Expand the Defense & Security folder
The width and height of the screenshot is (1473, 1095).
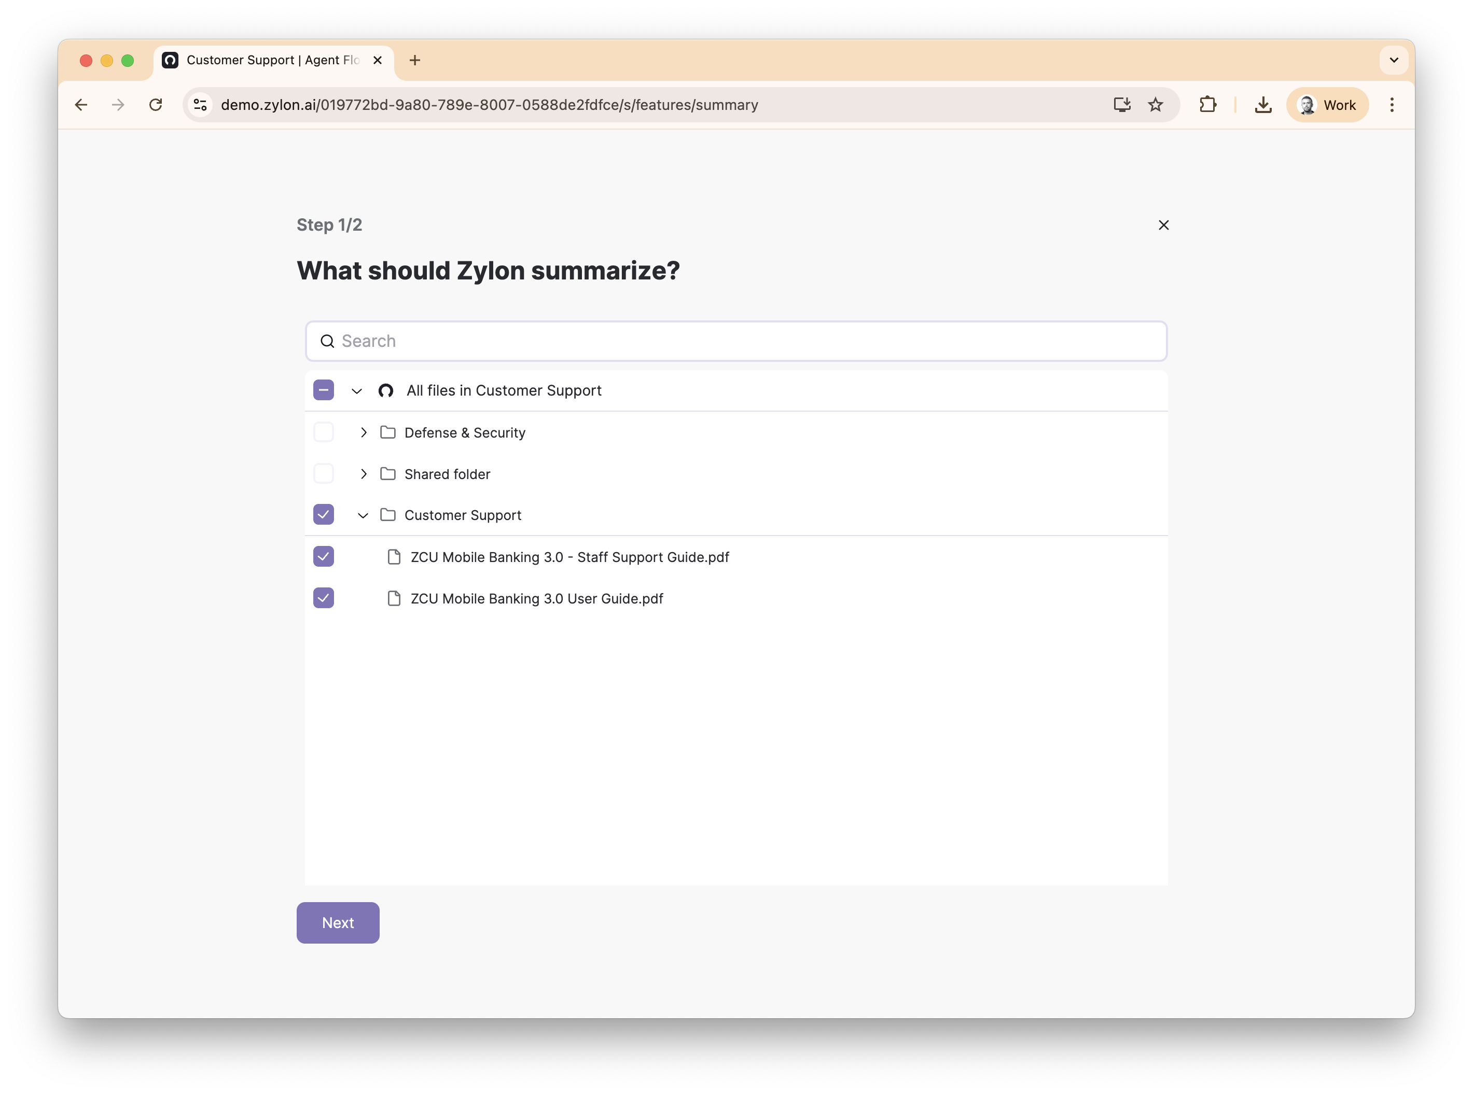click(x=363, y=433)
